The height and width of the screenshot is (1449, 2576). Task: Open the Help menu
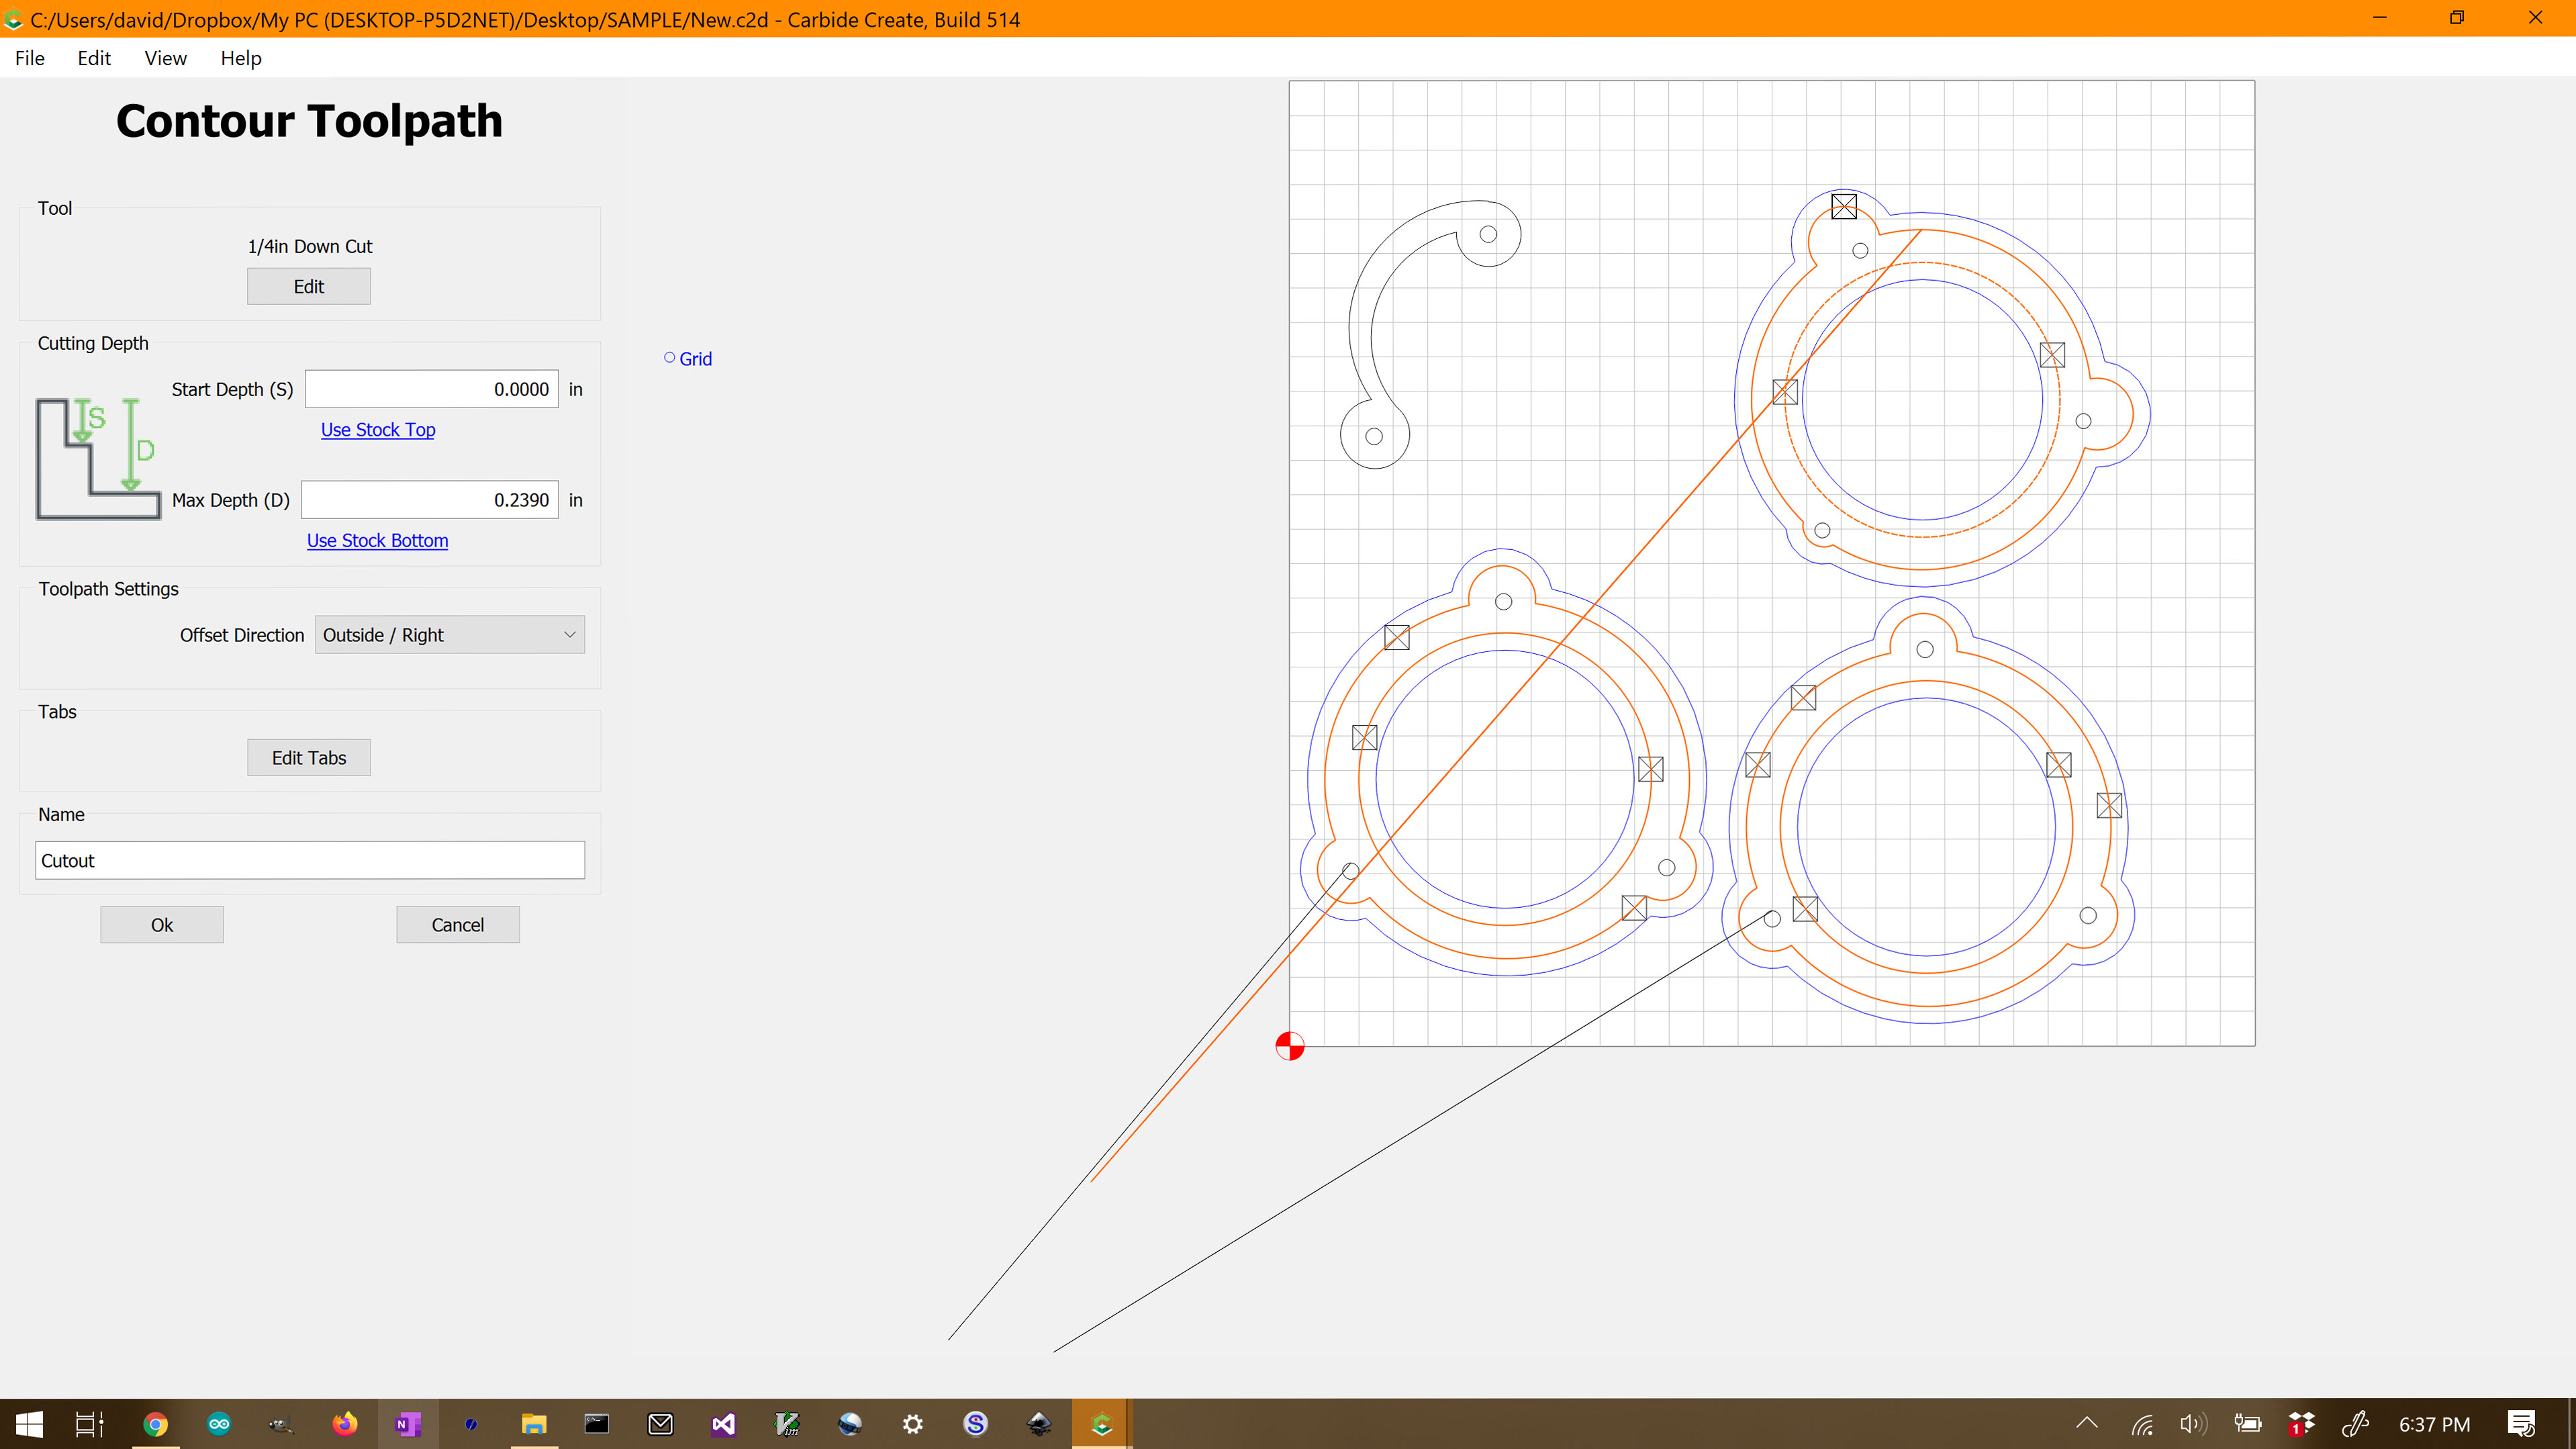coord(241,58)
